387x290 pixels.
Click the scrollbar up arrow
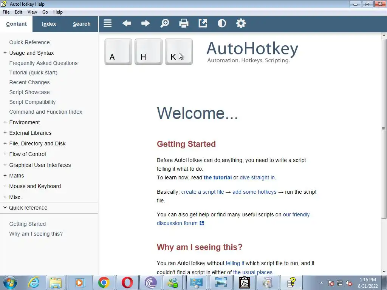(384, 36)
